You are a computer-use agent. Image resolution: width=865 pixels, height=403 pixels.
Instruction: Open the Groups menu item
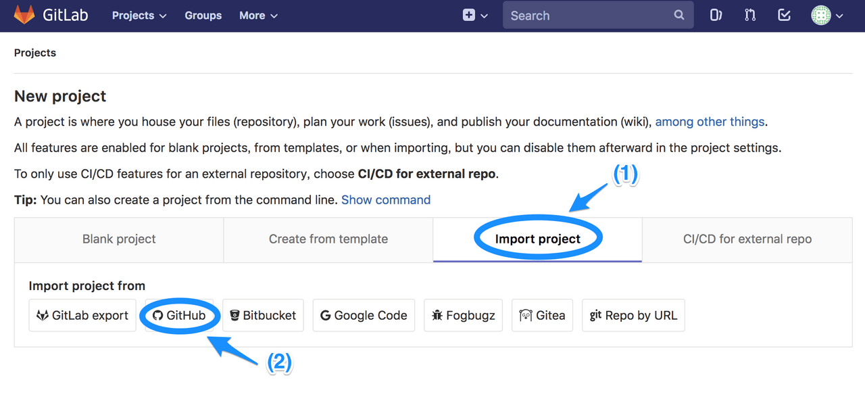coord(203,16)
